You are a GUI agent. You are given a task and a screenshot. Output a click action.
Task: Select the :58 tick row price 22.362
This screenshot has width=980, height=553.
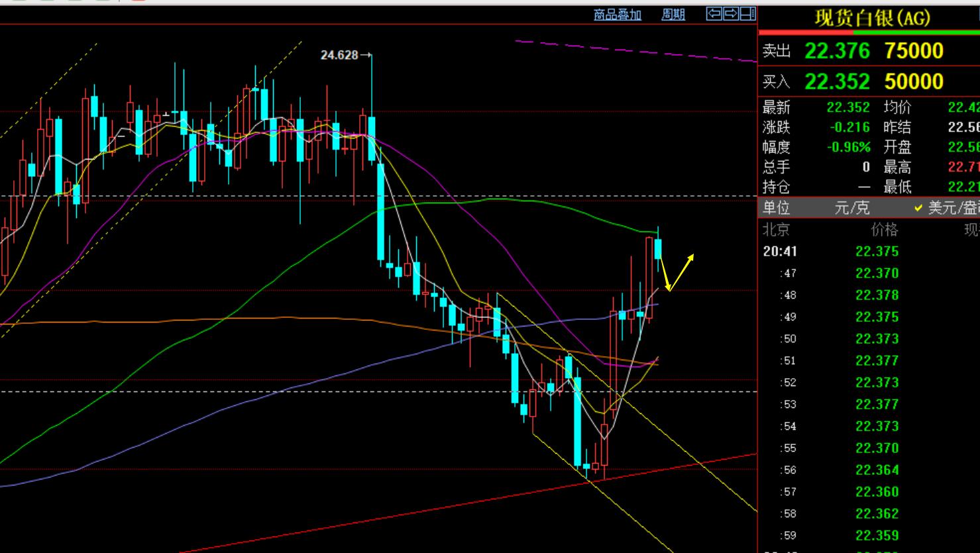click(x=877, y=513)
